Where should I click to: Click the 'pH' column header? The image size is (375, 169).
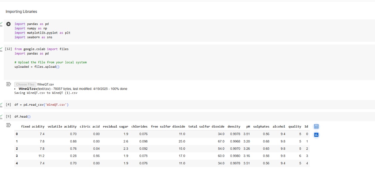point(248,127)
